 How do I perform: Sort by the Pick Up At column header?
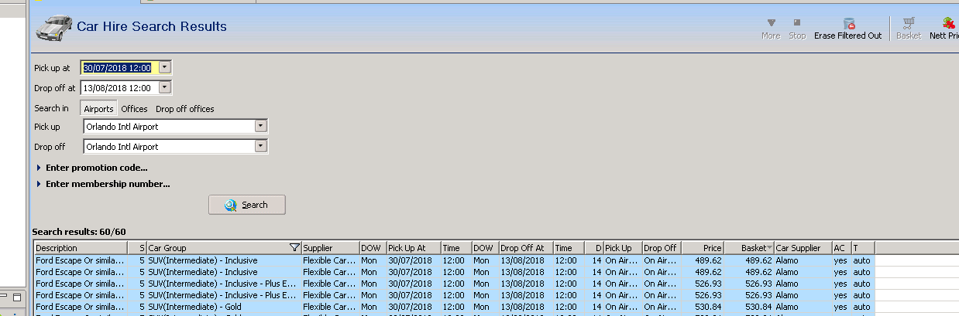[413, 248]
